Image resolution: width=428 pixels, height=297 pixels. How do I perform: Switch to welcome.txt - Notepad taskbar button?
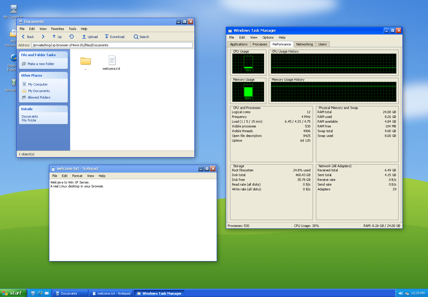111,293
